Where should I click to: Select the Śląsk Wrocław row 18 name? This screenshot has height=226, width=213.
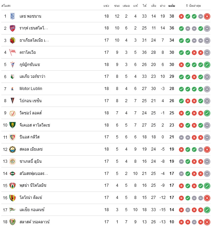[x=34, y=222]
